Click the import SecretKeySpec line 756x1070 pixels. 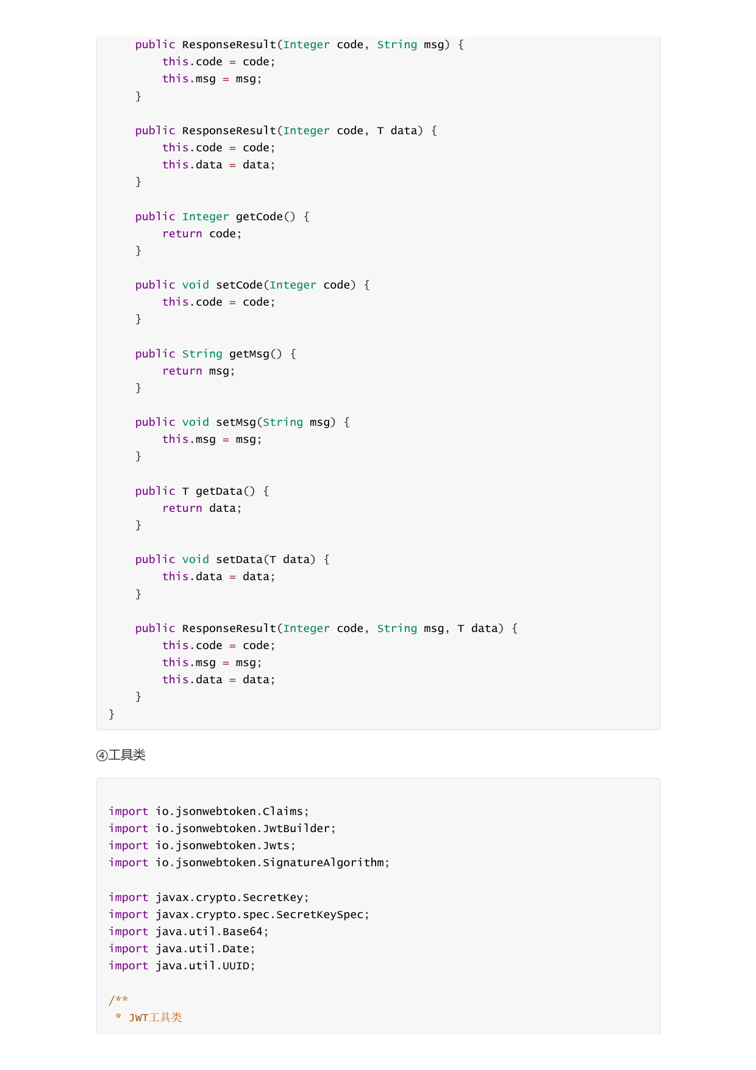coord(239,914)
